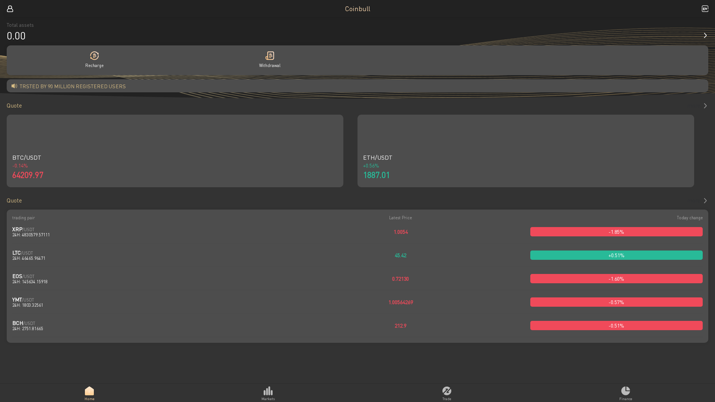Viewport: 715px width, 402px height.
Task: Select the Trade tab label
Action: click(x=447, y=399)
